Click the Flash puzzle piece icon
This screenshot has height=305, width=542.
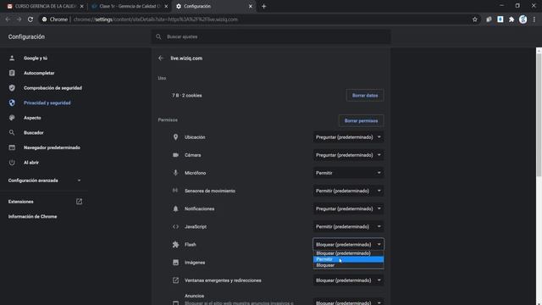(x=175, y=245)
